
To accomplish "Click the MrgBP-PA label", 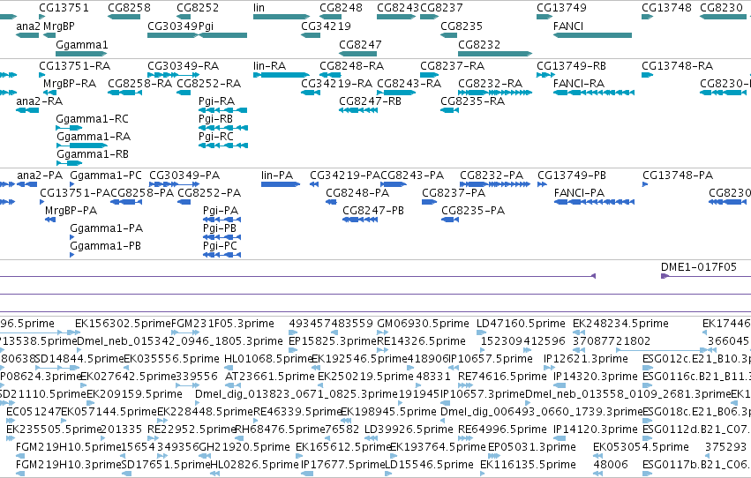I will point(71,211).
